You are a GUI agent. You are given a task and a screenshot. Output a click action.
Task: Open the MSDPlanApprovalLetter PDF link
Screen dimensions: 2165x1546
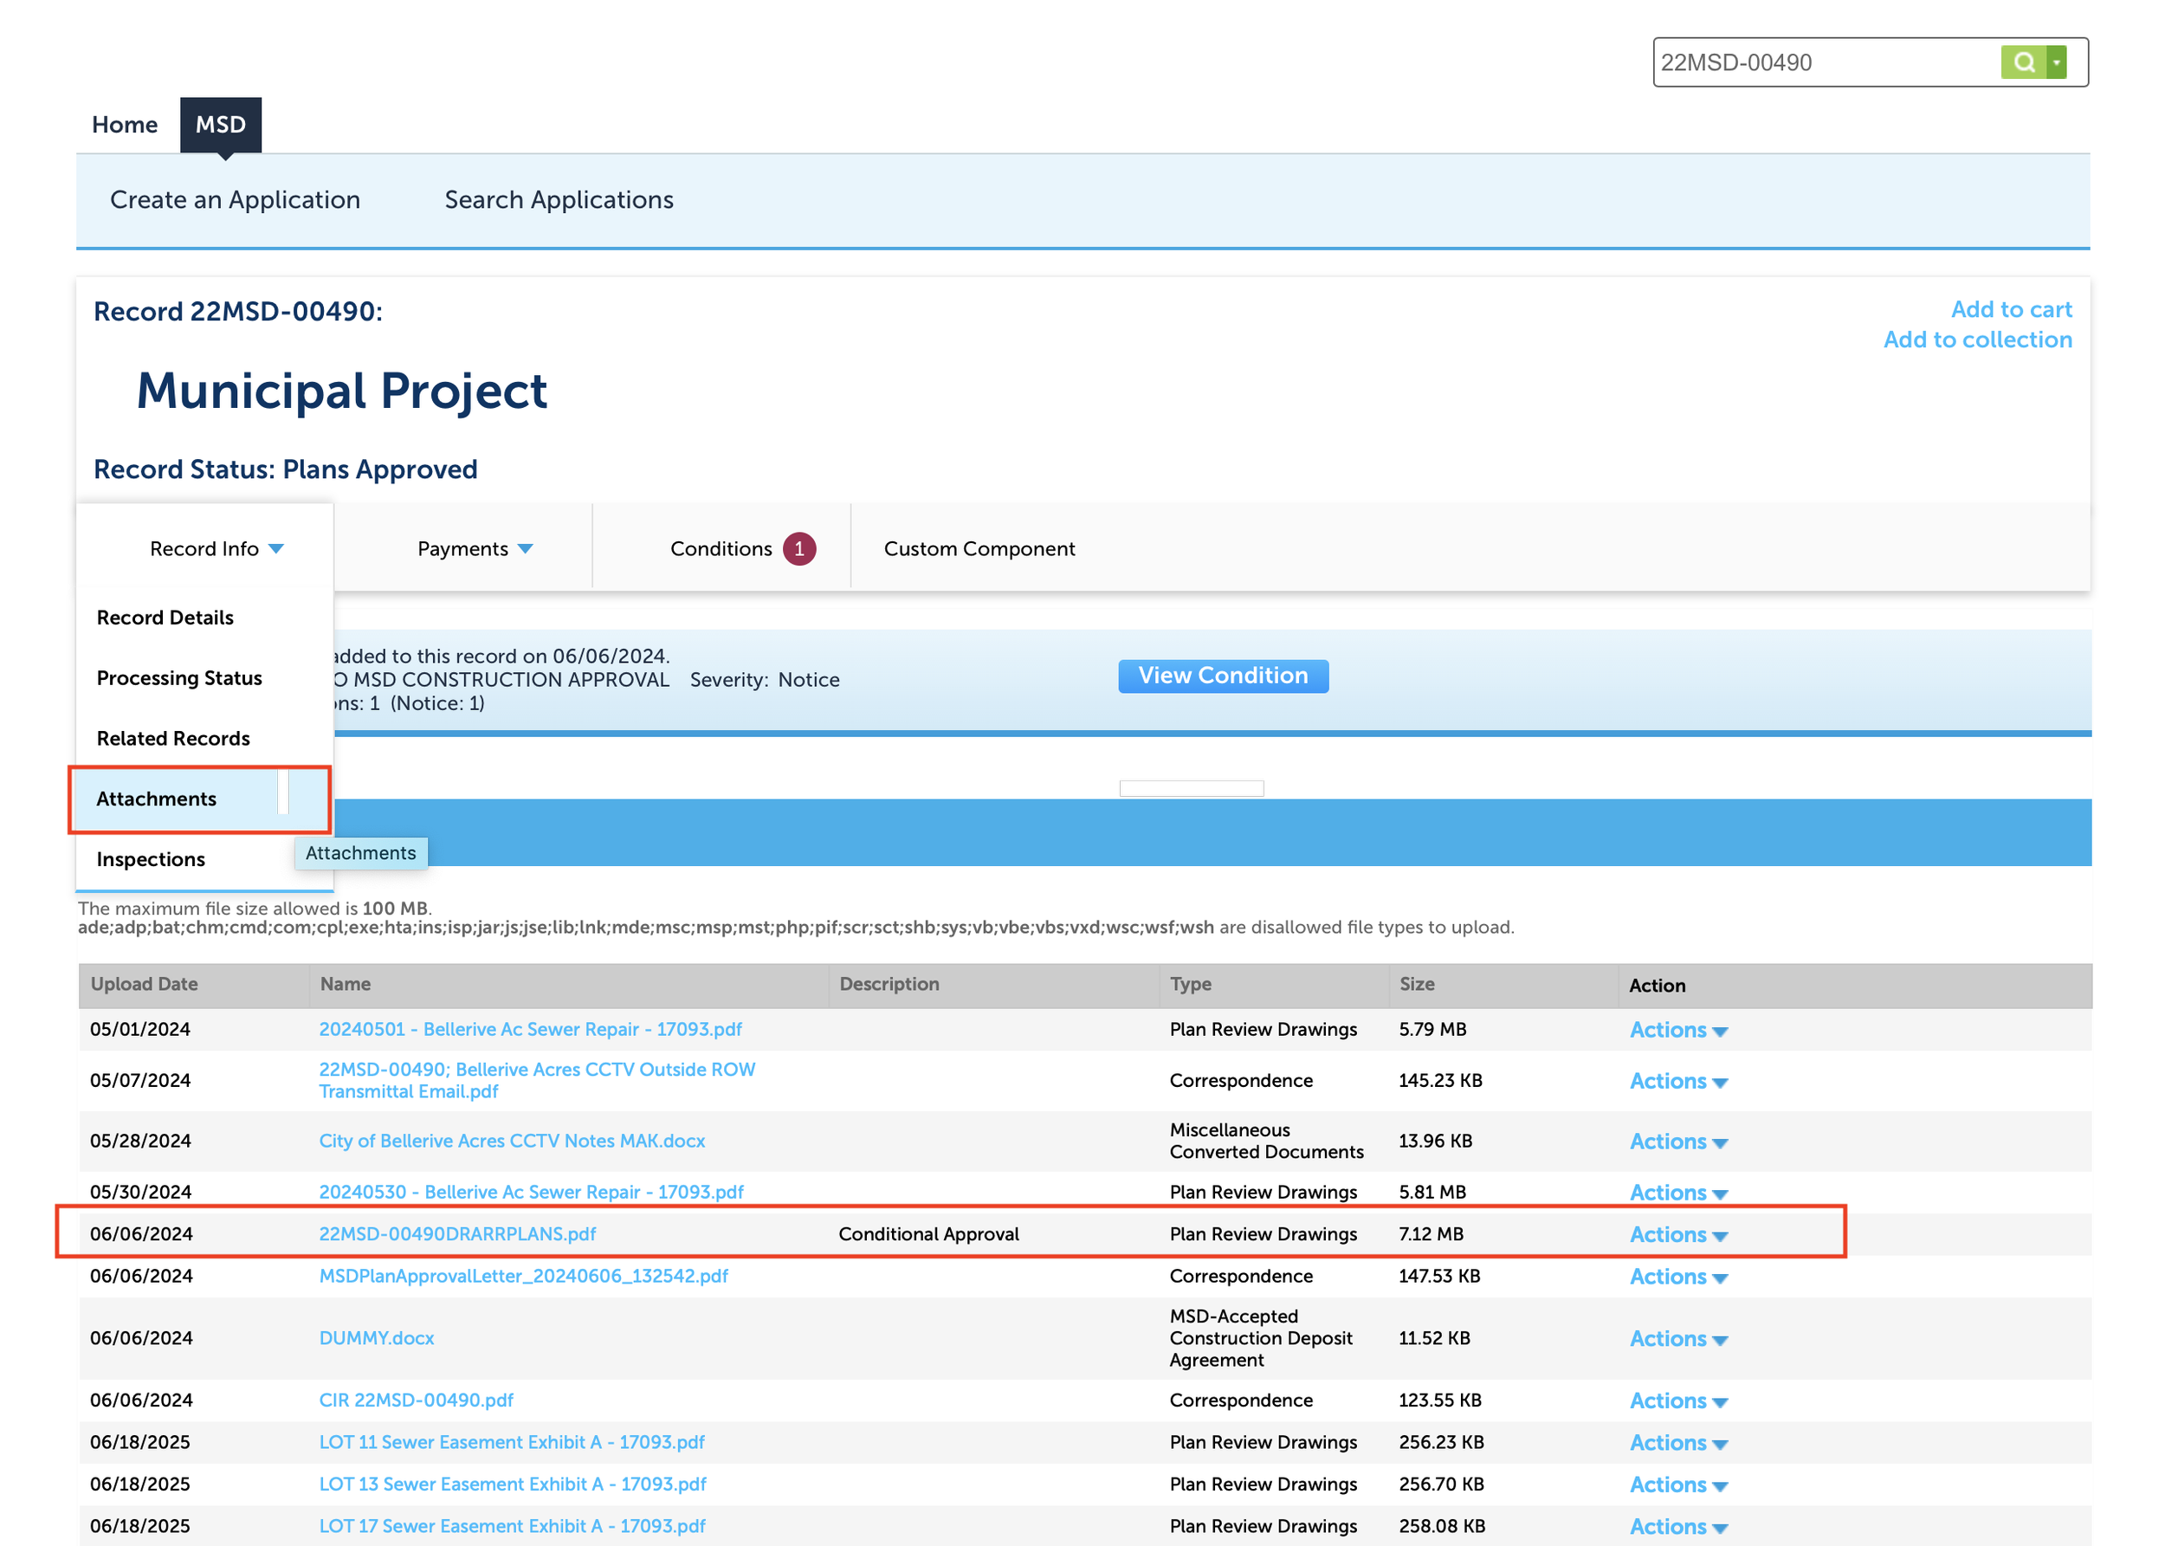point(522,1276)
